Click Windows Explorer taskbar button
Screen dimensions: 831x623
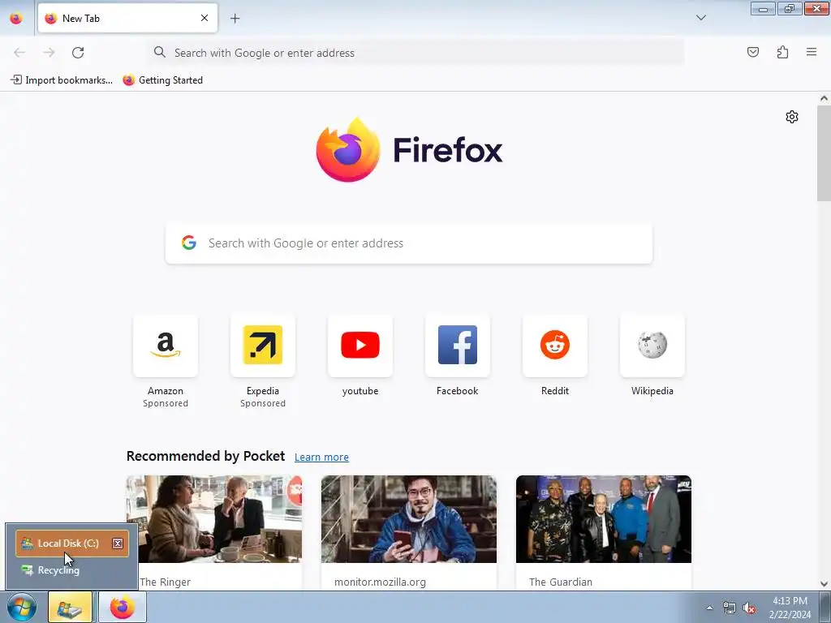[x=70, y=607]
